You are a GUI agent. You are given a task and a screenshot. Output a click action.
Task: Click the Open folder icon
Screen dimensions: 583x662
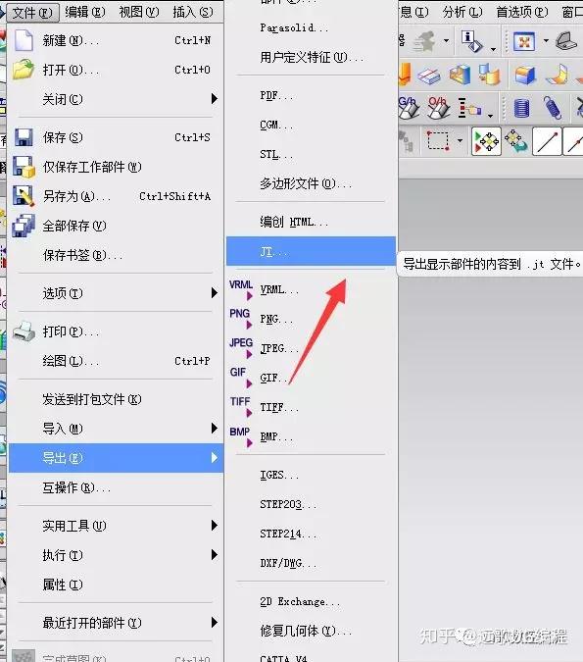tap(24, 70)
